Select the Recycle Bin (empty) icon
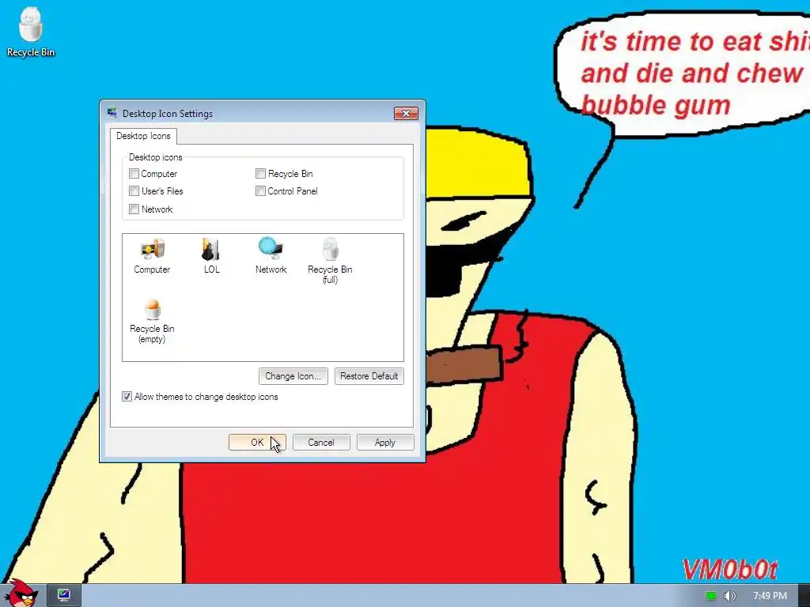810x607 pixels. [x=152, y=321]
